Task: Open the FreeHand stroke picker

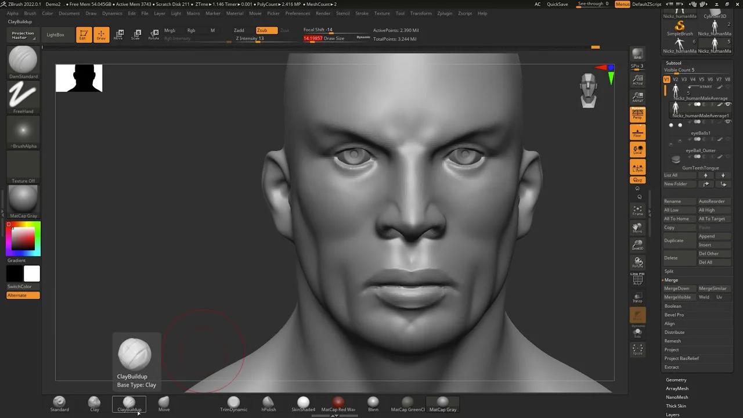Action: point(23,97)
